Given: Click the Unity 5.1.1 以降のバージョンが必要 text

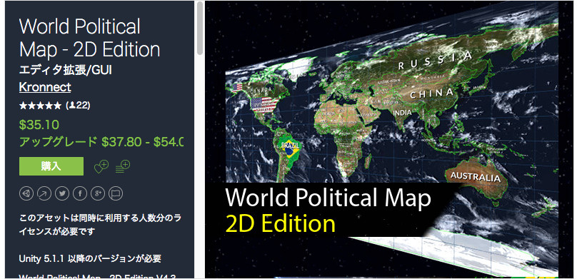Looking at the screenshot, I should 90,259.
